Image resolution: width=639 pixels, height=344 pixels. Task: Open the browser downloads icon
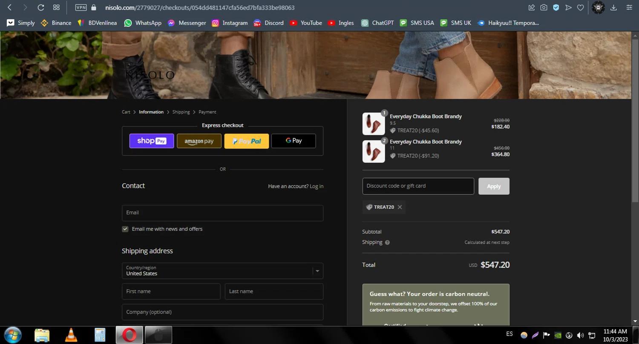pos(613,7)
